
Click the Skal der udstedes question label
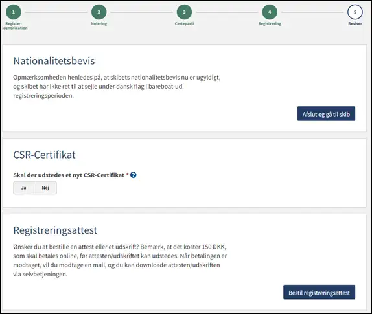click(x=69, y=175)
